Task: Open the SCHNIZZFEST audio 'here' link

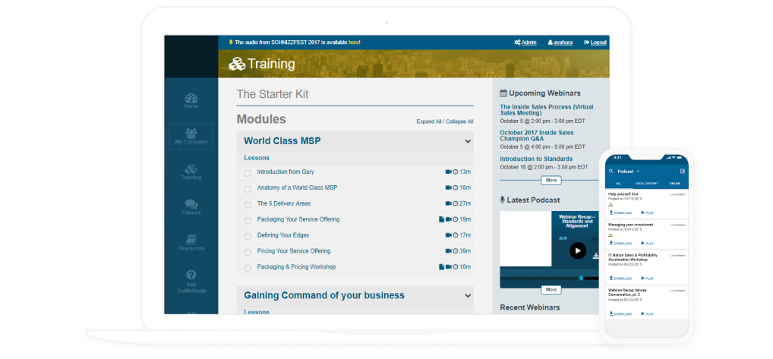Action: 354,43
